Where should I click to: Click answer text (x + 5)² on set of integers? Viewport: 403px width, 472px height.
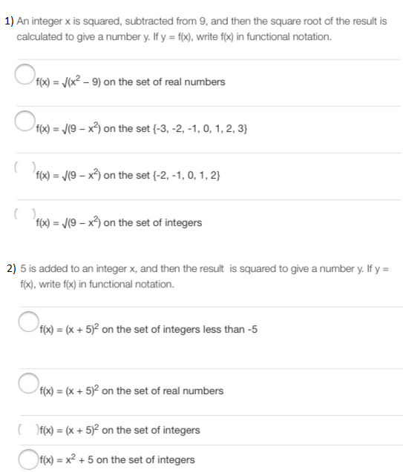coord(120,430)
